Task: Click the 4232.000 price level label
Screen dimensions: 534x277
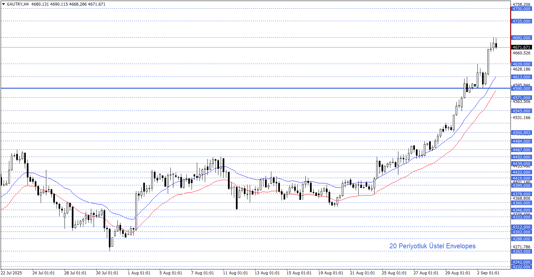Action: [x=521, y=267]
